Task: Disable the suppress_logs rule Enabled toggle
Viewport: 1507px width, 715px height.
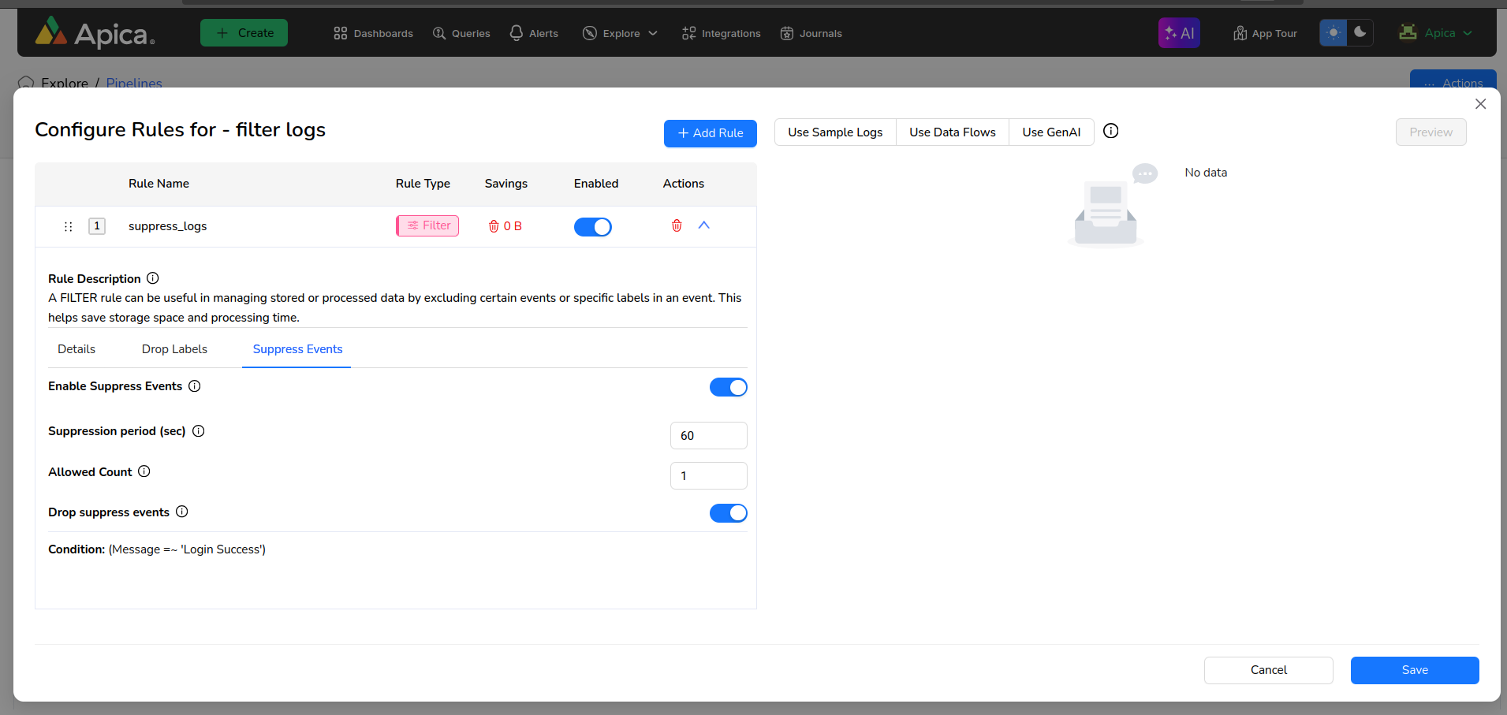Action: [592, 227]
